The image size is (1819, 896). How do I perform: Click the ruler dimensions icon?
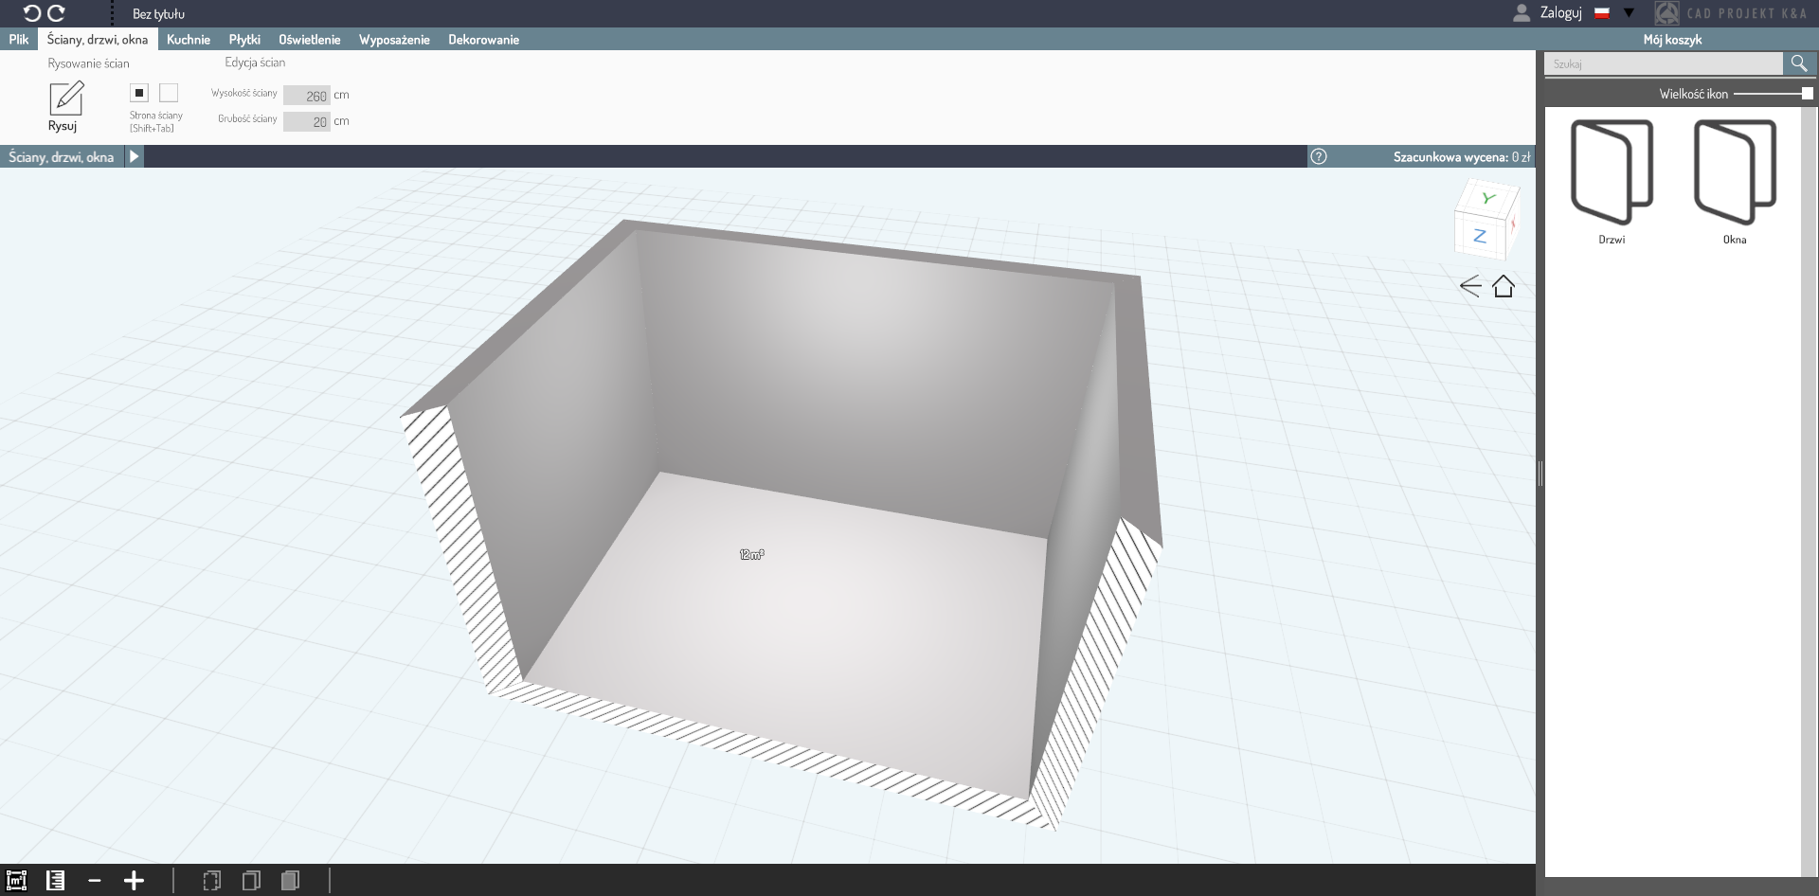click(x=56, y=881)
